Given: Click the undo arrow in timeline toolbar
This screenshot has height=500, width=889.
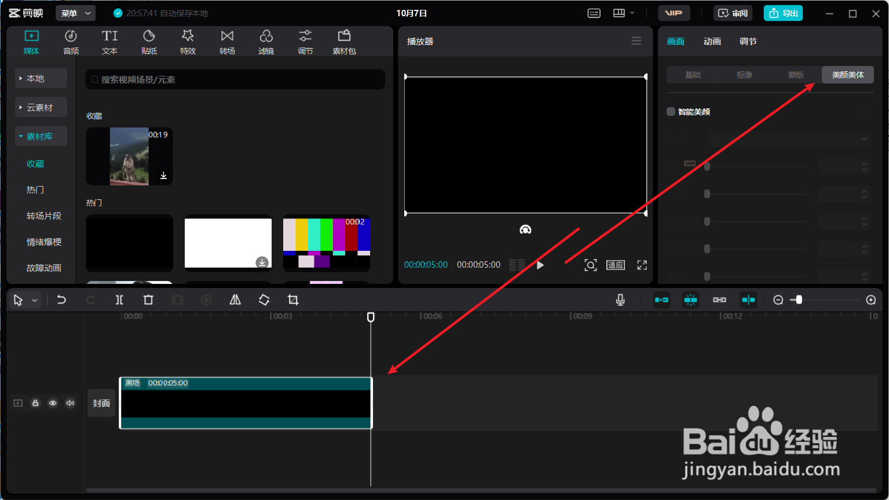Looking at the screenshot, I should 61,300.
